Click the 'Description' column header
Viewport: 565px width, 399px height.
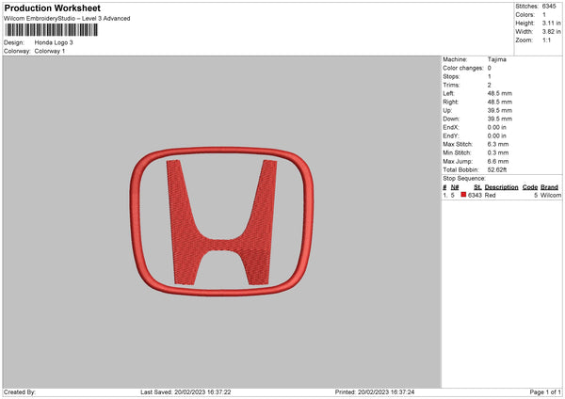click(501, 187)
